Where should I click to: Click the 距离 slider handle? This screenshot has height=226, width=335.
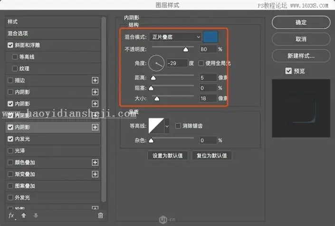coord(153,78)
